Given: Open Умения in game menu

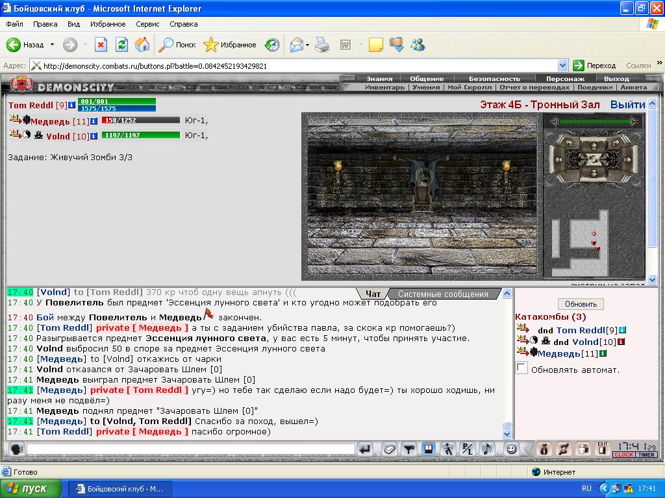Looking at the screenshot, I should click(x=426, y=88).
